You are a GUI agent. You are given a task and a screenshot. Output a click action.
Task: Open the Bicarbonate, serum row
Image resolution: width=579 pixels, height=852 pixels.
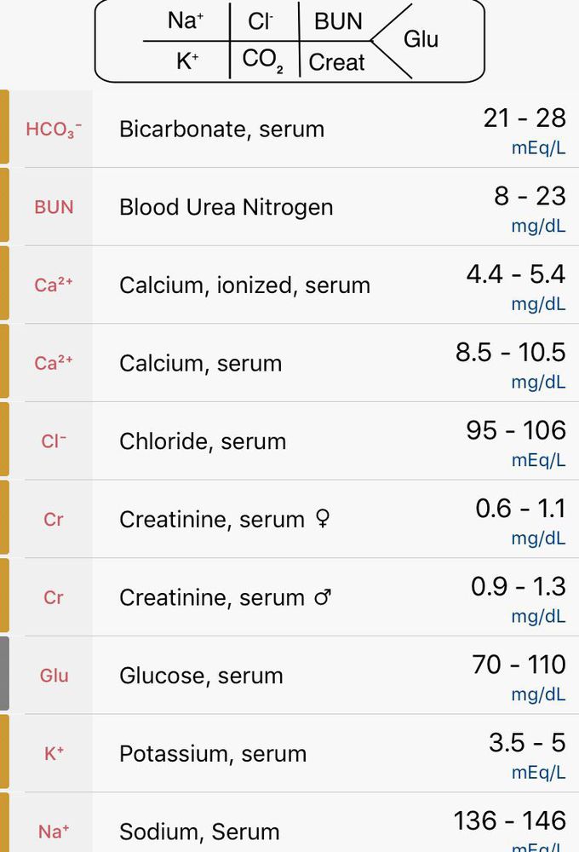[221, 130]
